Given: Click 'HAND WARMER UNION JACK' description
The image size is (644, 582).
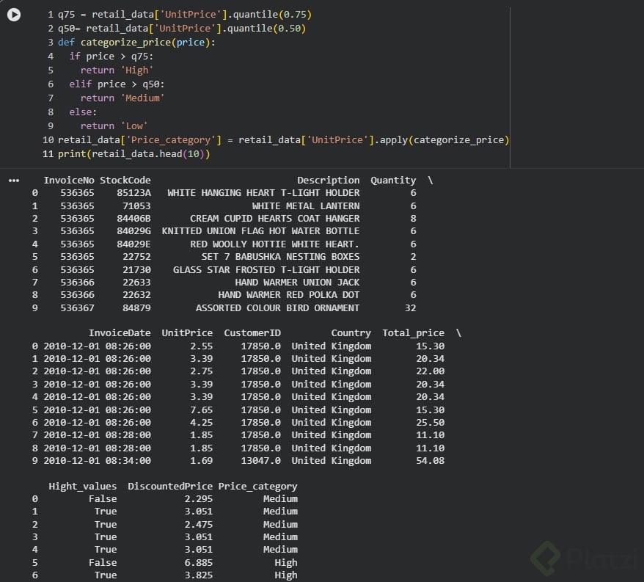Looking at the screenshot, I should [297, 283].
